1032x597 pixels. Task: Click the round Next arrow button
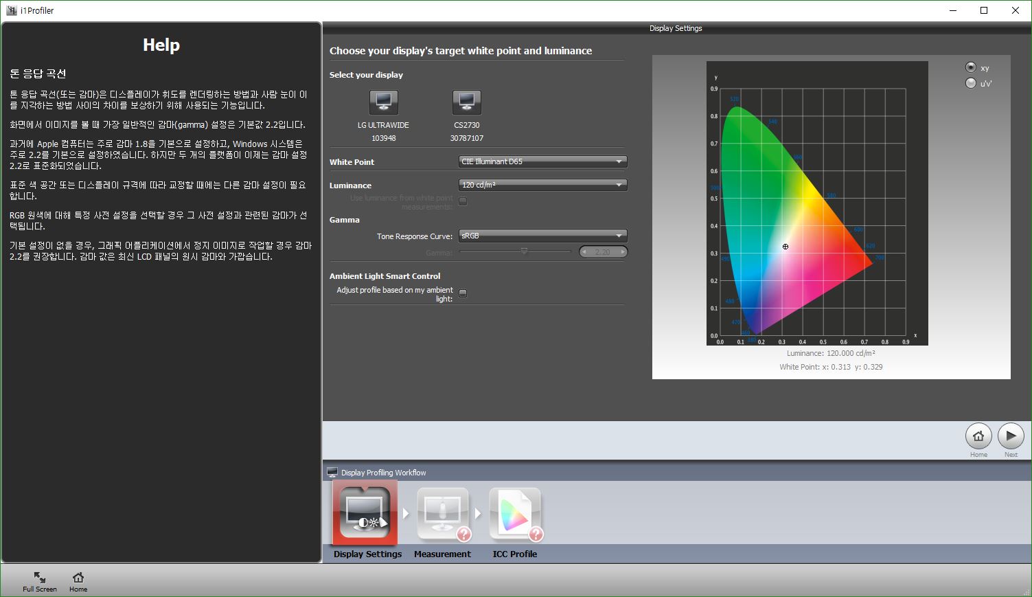pos(1011,436)
